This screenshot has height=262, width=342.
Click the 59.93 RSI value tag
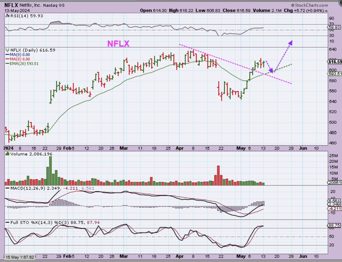tap(334, 27)
